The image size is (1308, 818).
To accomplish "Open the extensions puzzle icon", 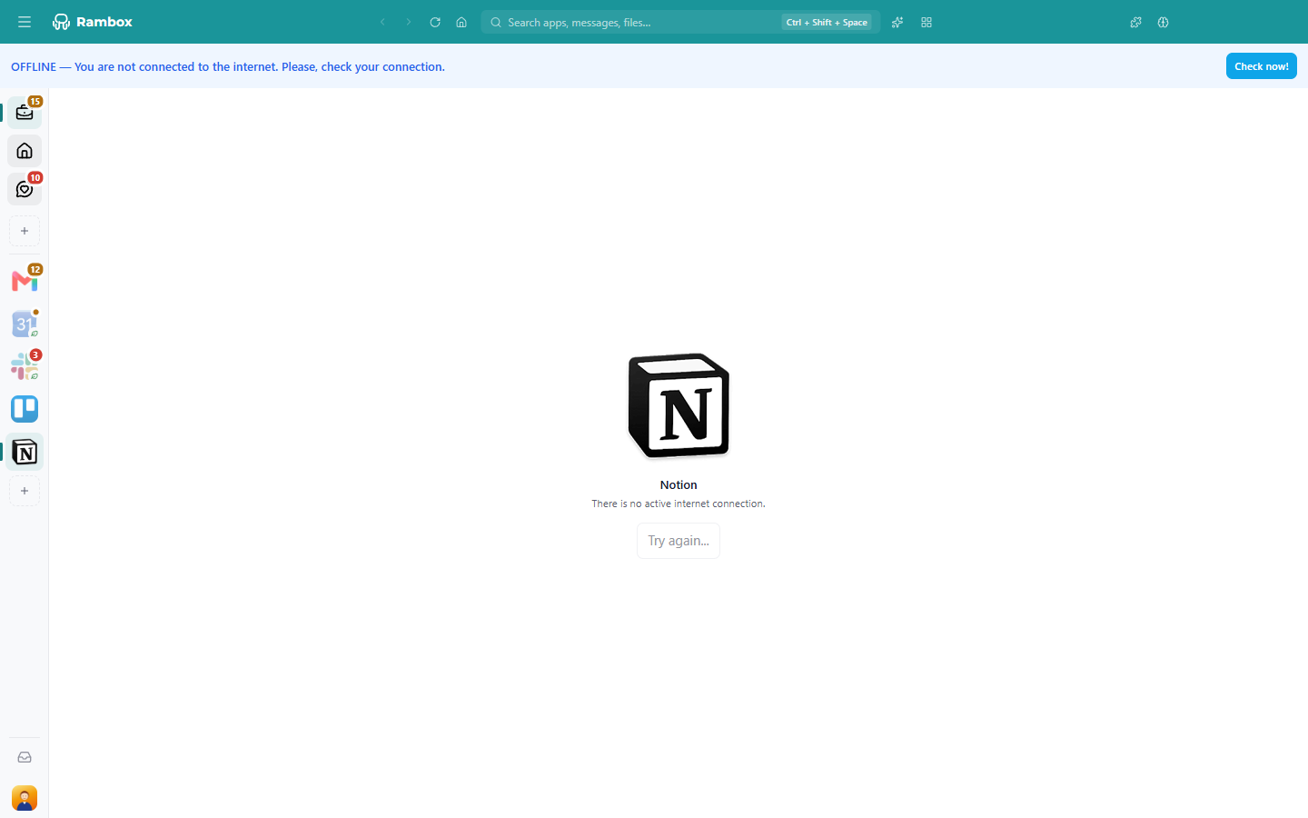I will [1135, 22].
